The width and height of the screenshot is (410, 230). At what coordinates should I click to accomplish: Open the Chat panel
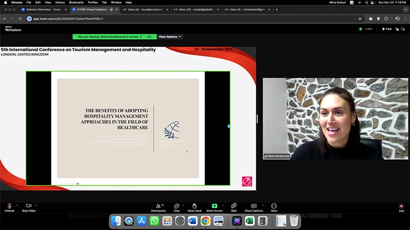(x=176, y=206)
